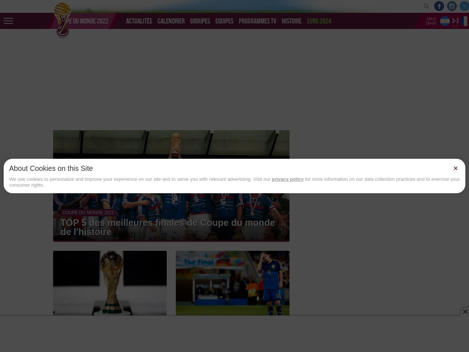Open TOP 5 des meilleures finales article
469x352 pixels.
[167, 227]
